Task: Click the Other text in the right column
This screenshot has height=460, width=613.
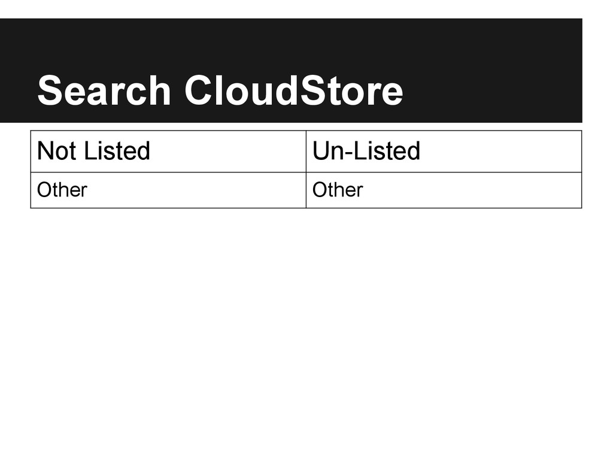Action: click(338, 190)
